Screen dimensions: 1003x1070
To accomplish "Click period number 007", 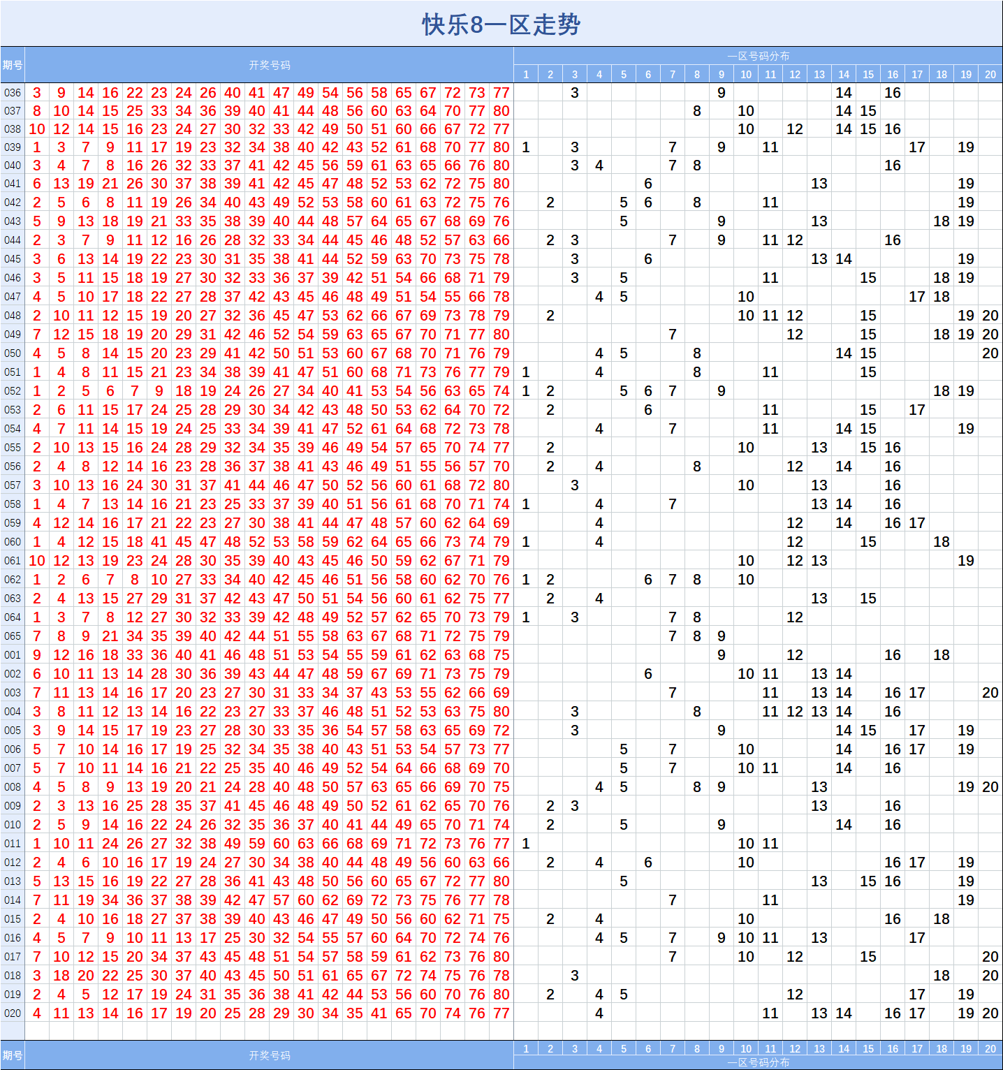I will coord(13,768).
